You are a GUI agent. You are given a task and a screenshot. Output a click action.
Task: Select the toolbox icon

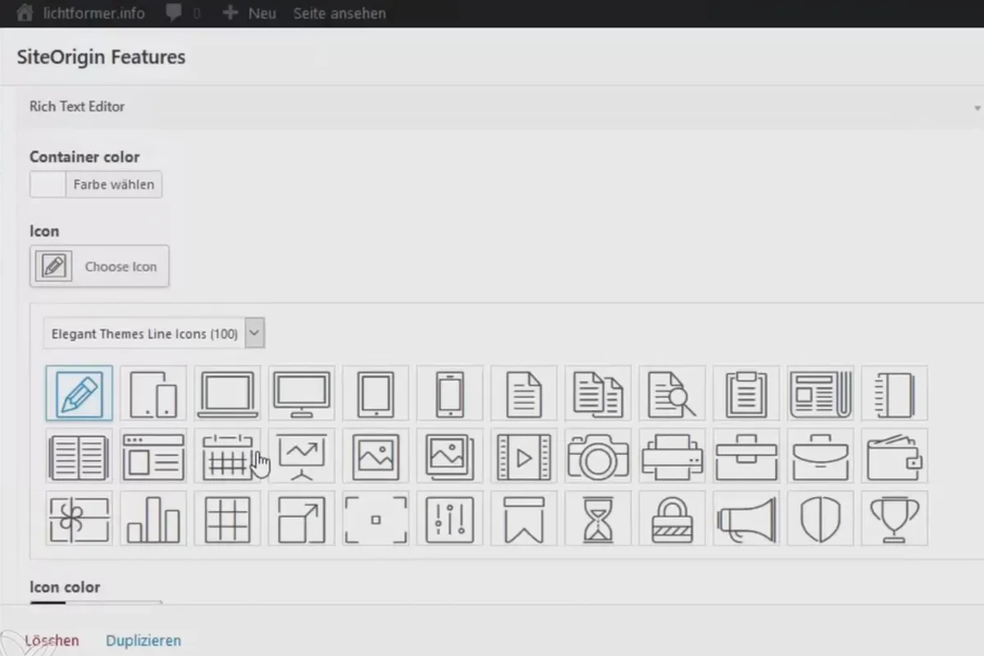[x=746, y=456]
